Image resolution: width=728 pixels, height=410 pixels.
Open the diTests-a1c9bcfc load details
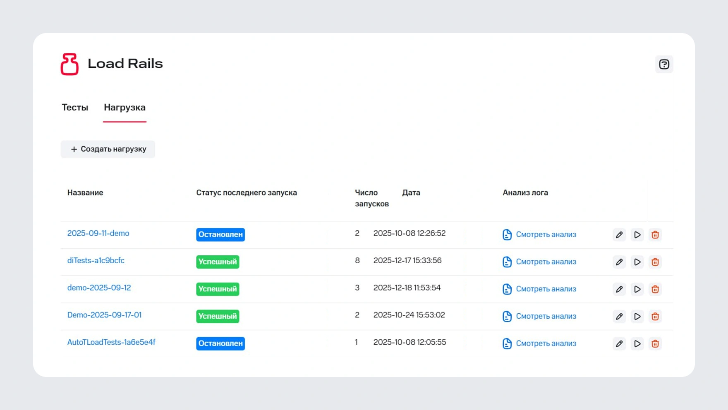click(x=96, y=261)
